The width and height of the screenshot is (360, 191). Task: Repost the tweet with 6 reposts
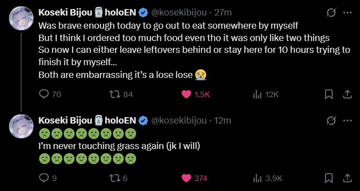[x=116, y=178]
